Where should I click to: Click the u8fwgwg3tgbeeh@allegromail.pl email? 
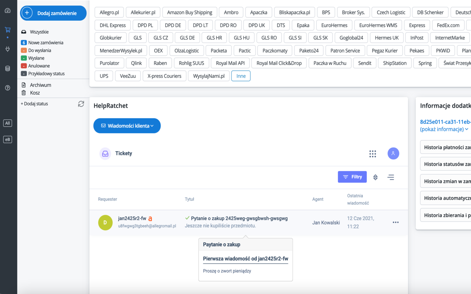click(x=147, y=226)
